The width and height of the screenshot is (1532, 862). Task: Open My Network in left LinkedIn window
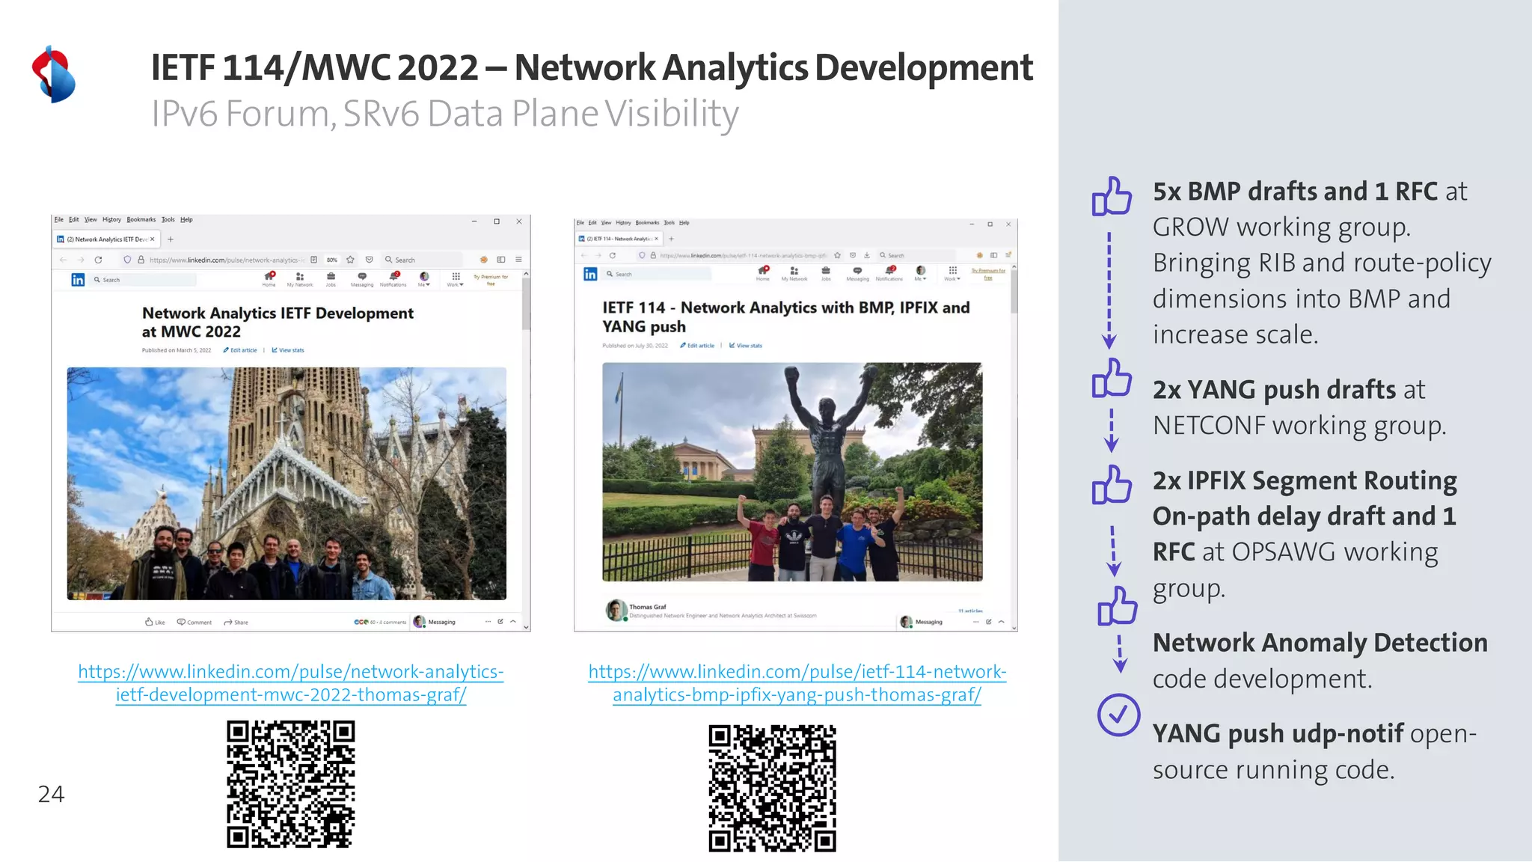300,279
